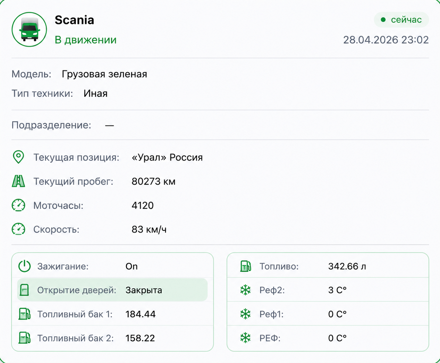
Task: Click fuel pump icon for Топливный бак 2
Action: [25, 338]
